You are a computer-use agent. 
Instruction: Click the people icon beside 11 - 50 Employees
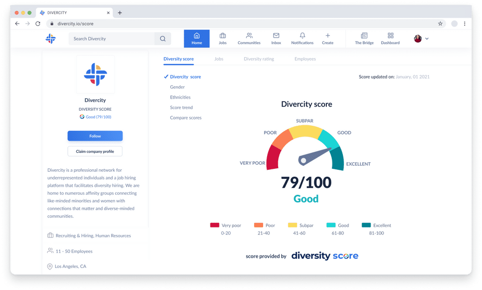click(x=50, y=251)
